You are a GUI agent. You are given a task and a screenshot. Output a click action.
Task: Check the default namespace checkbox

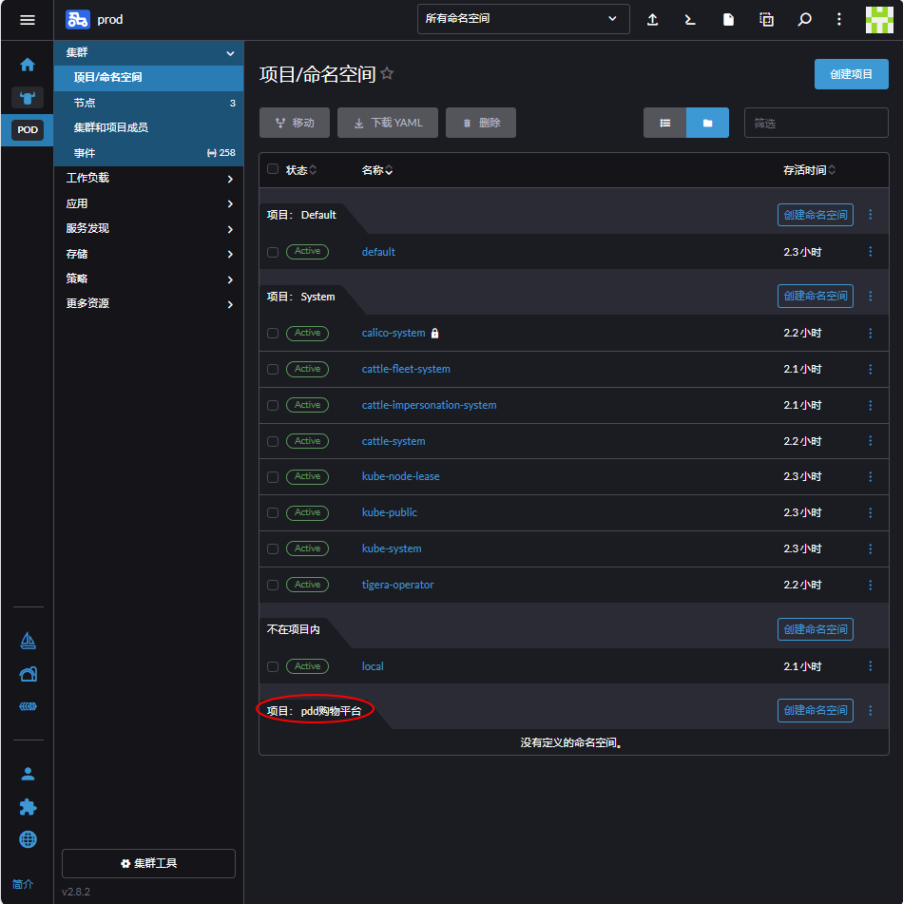pos(273,252)
